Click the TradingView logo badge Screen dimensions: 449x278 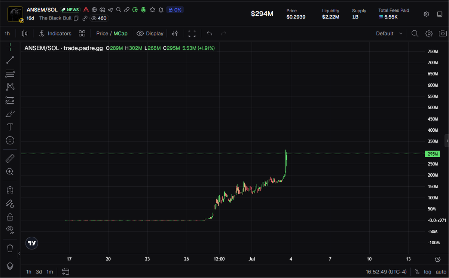pos(32,243)
